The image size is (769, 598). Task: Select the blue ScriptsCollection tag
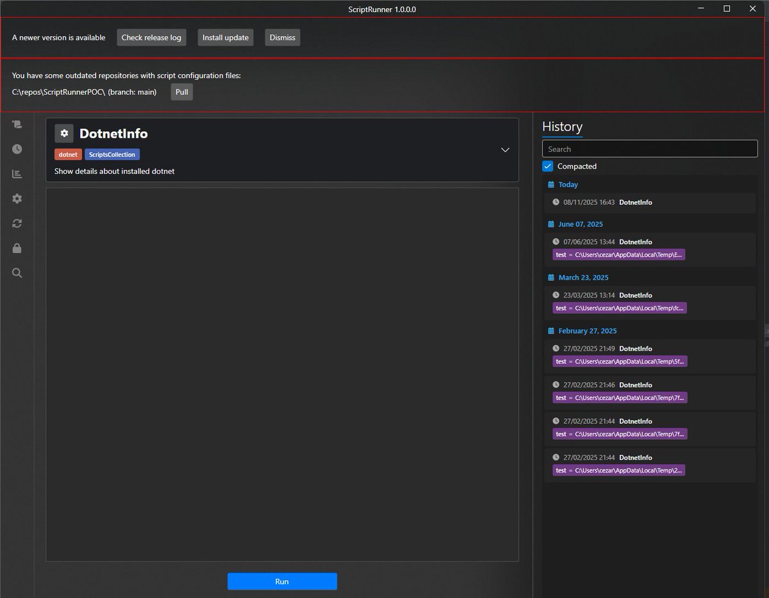point(112,154)
